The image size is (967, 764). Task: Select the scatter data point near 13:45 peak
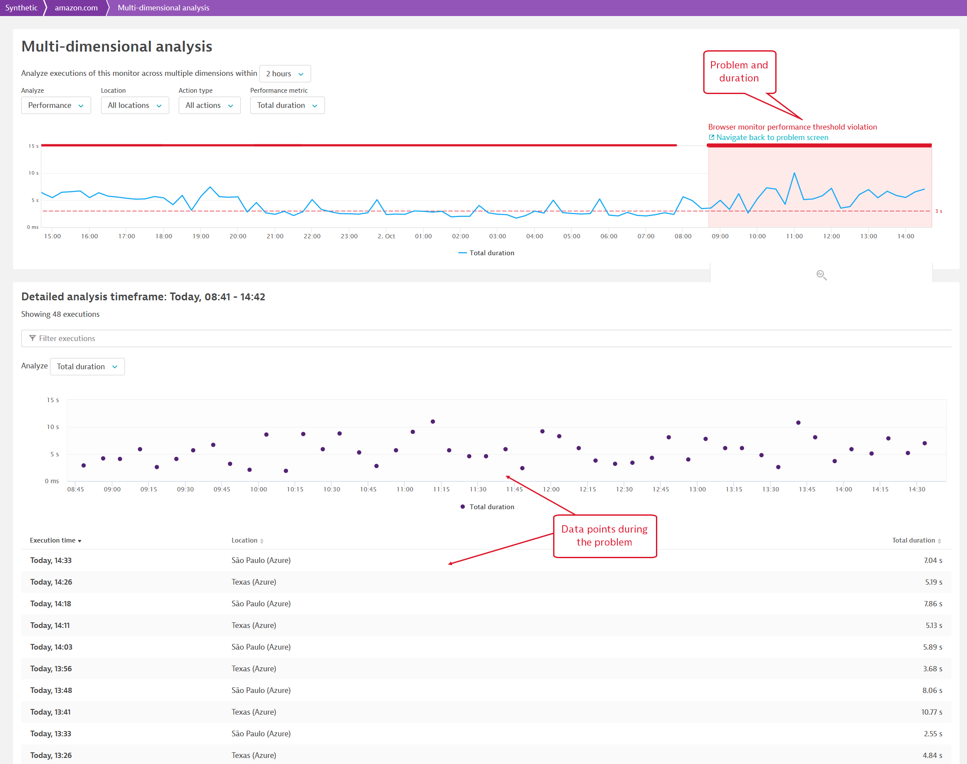pyautogui.click(x=798, y=422)
